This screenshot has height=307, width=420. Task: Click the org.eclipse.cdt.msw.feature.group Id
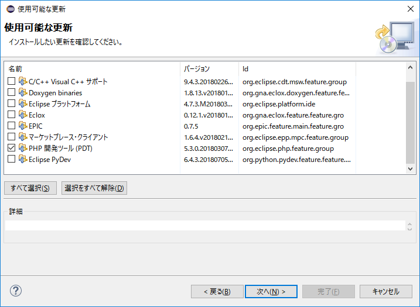295,82
